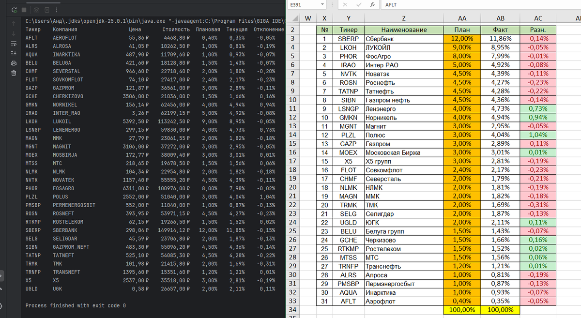Select column Y header
581x318 pixels.
(x=349, y=18)
